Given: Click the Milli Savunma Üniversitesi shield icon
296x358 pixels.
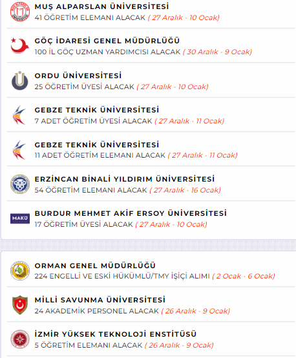Looking at the screenshot, I should [x=20, y=305].
